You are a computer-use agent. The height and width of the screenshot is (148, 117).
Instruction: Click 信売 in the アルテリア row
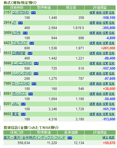(112, 43)
